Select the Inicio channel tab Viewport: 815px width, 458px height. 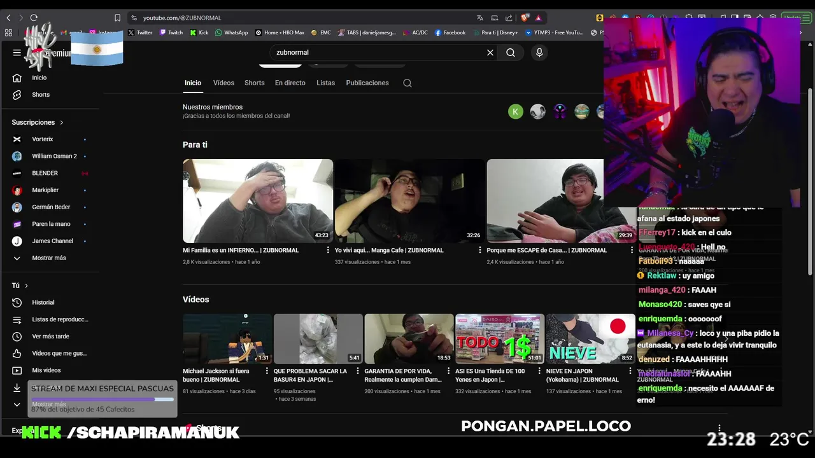pos(193,83)
